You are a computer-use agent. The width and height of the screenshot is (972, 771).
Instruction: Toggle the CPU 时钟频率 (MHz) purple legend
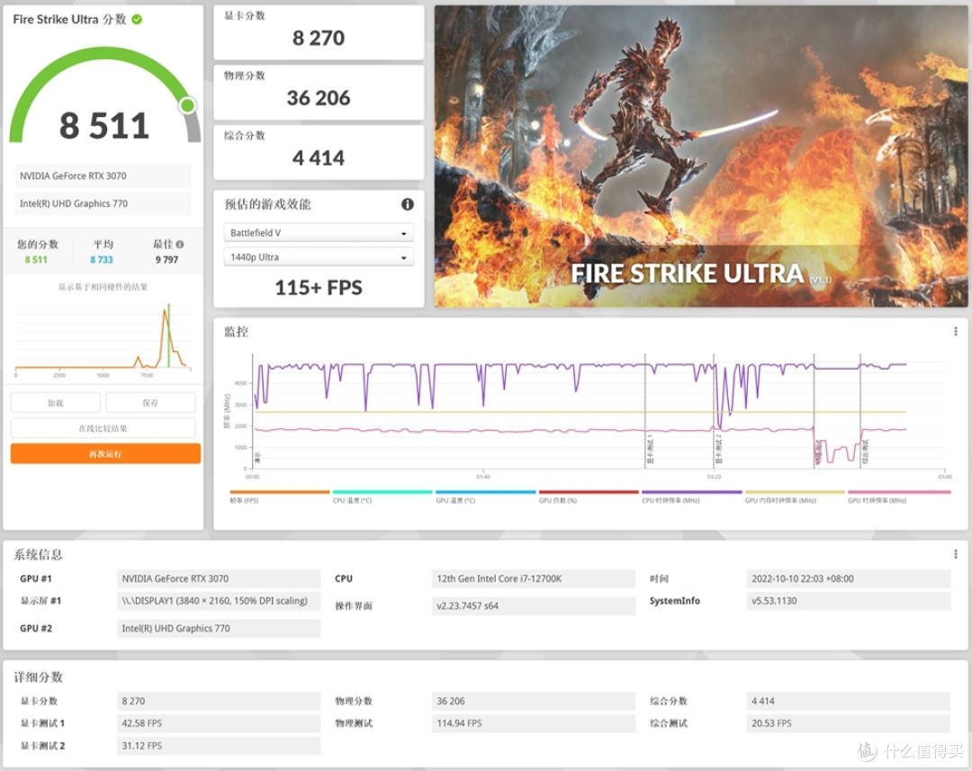point(692,498)
